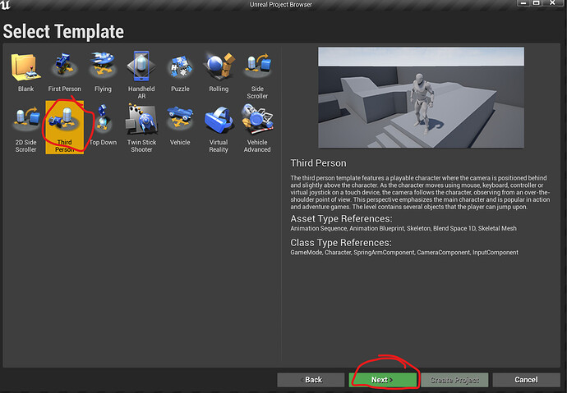Screen dimensions: 567x393
Task: Click the Create Project button
Action: pos(454,380)
